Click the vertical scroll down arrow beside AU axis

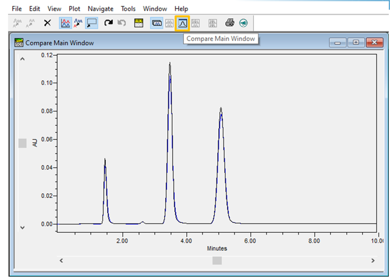click(22, 228)
